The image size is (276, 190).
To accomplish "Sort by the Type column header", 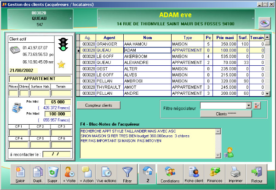I will [x=188, y=38].
